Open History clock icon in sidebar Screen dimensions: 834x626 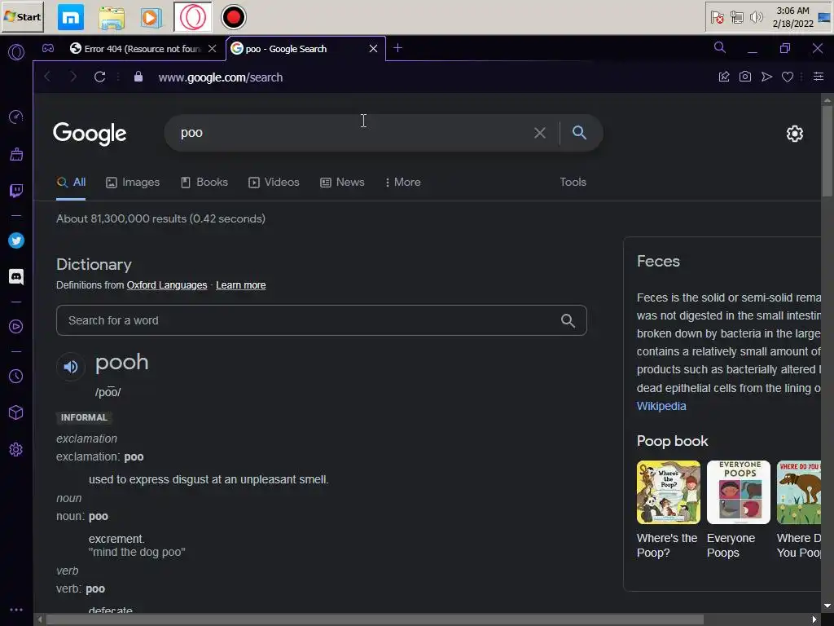16,377
